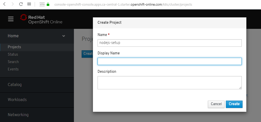Cancel the Create Project dialog

click(216, 104)
